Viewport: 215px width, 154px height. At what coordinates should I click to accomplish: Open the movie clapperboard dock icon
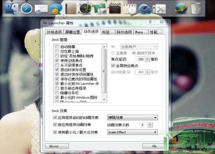coord(115,9)
